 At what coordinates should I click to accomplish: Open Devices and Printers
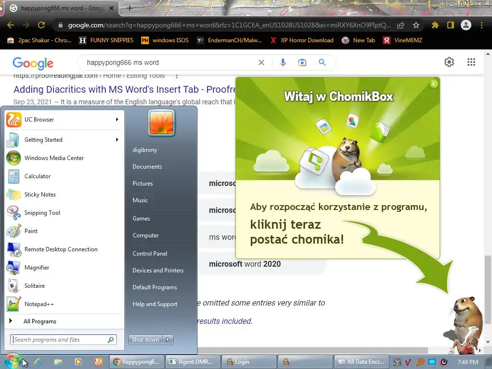pyautogui.click(x=158, y=270)
